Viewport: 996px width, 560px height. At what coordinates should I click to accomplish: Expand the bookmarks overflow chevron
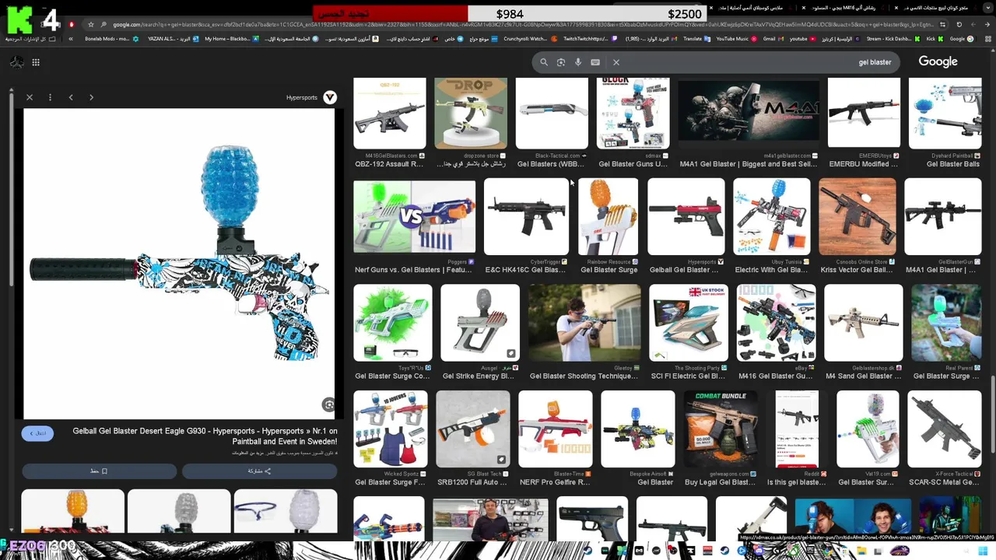[72, 39]
